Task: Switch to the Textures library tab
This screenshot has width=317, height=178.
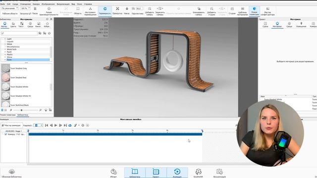Action: click(x=22, y=25)
